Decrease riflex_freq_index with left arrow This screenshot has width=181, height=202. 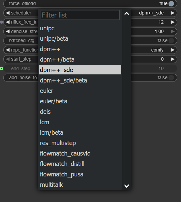coord(8,22)
